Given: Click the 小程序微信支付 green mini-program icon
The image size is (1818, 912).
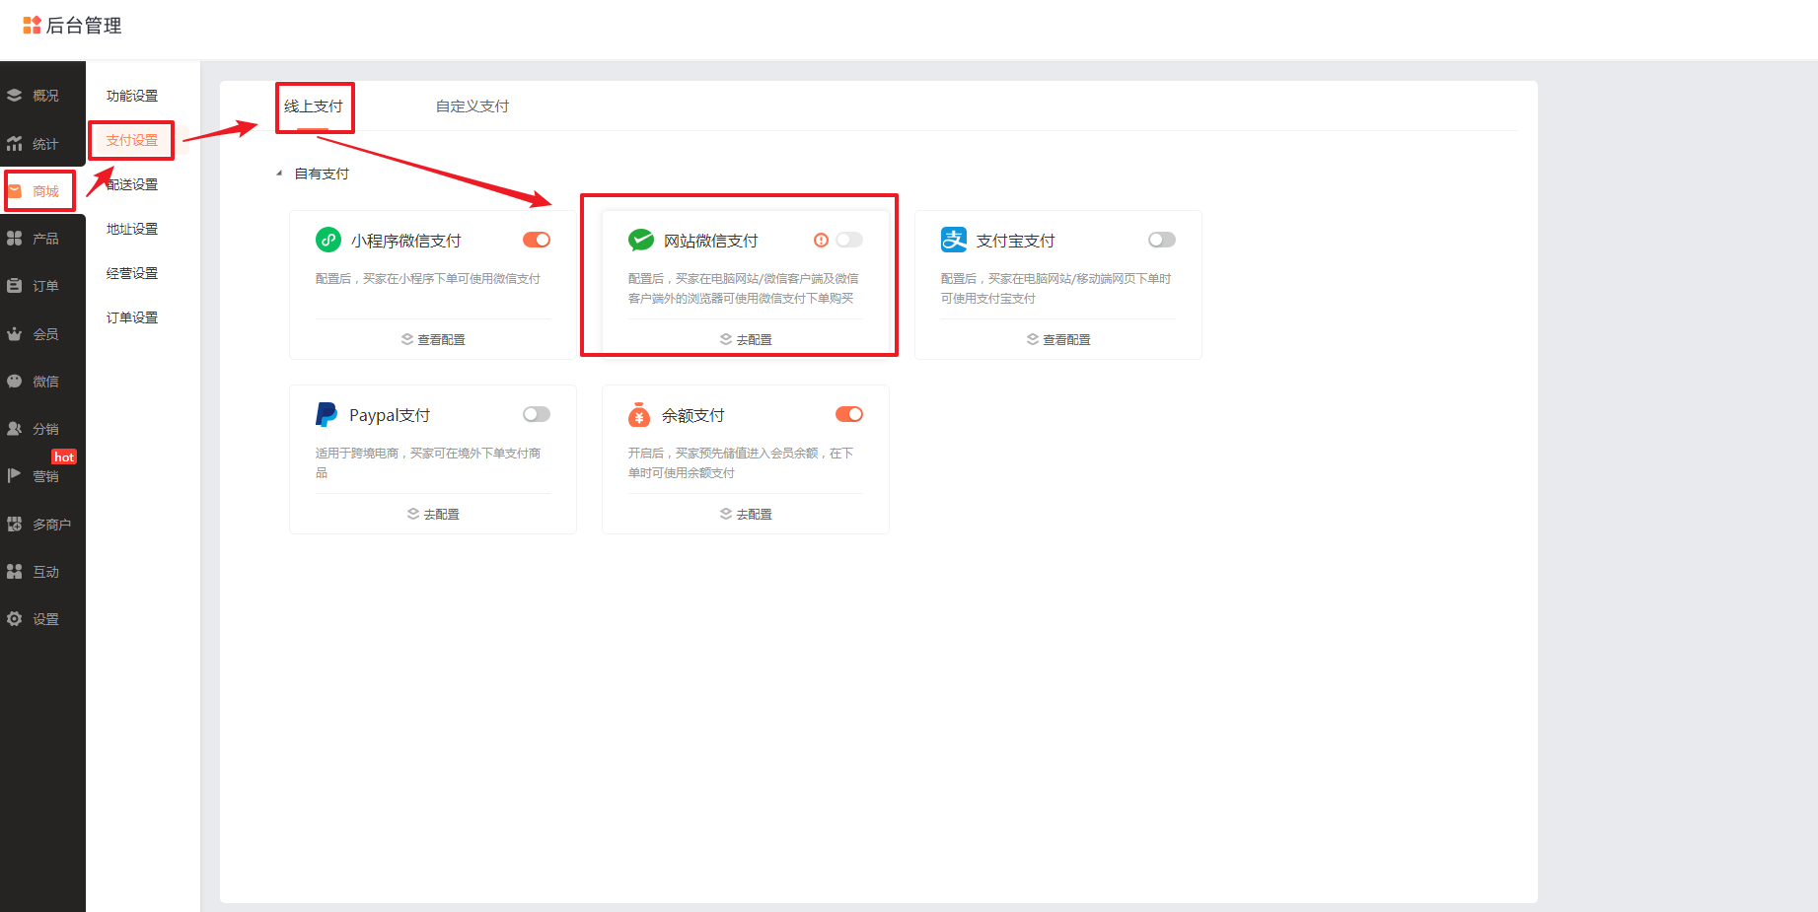Looking at the screenshot, I should 328,240.
